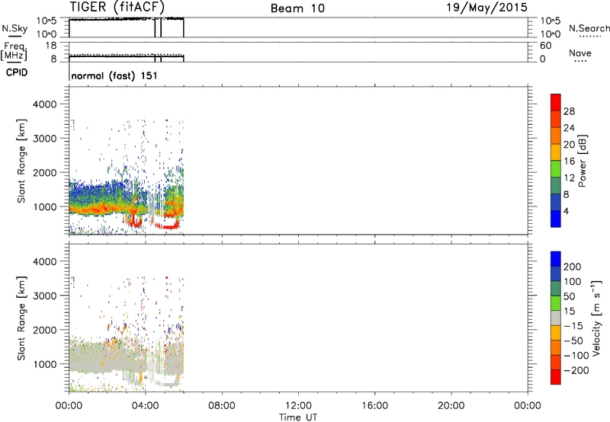Pick the Velocity segment between -50 and -100
Viewport: 610px width, 422px height.
pyautogui.click(x=556, y=348)
